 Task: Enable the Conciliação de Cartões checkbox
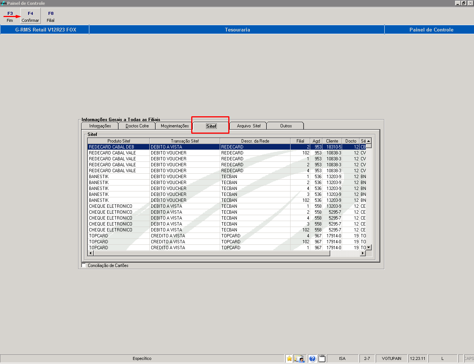point(84,265)
